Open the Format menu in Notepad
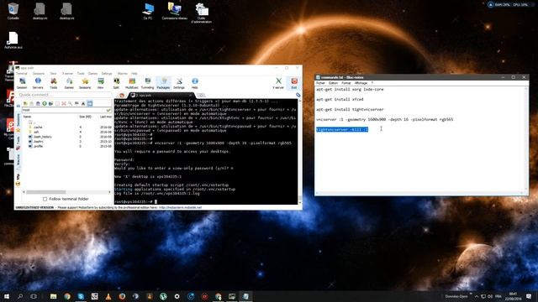The height and width of the screenshot is (302, 538). (x=345, y=83)
